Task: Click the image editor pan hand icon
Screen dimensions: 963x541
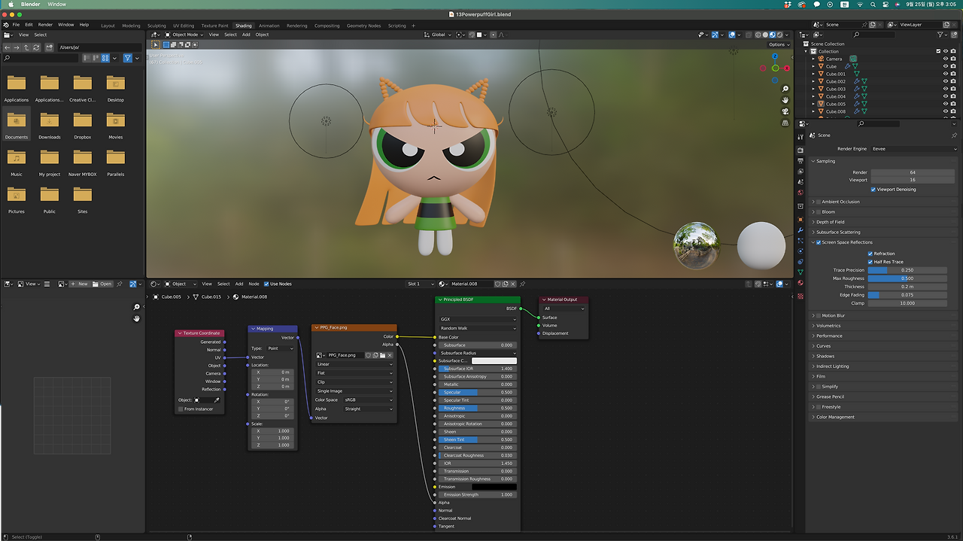Action: tap(136, 318)
